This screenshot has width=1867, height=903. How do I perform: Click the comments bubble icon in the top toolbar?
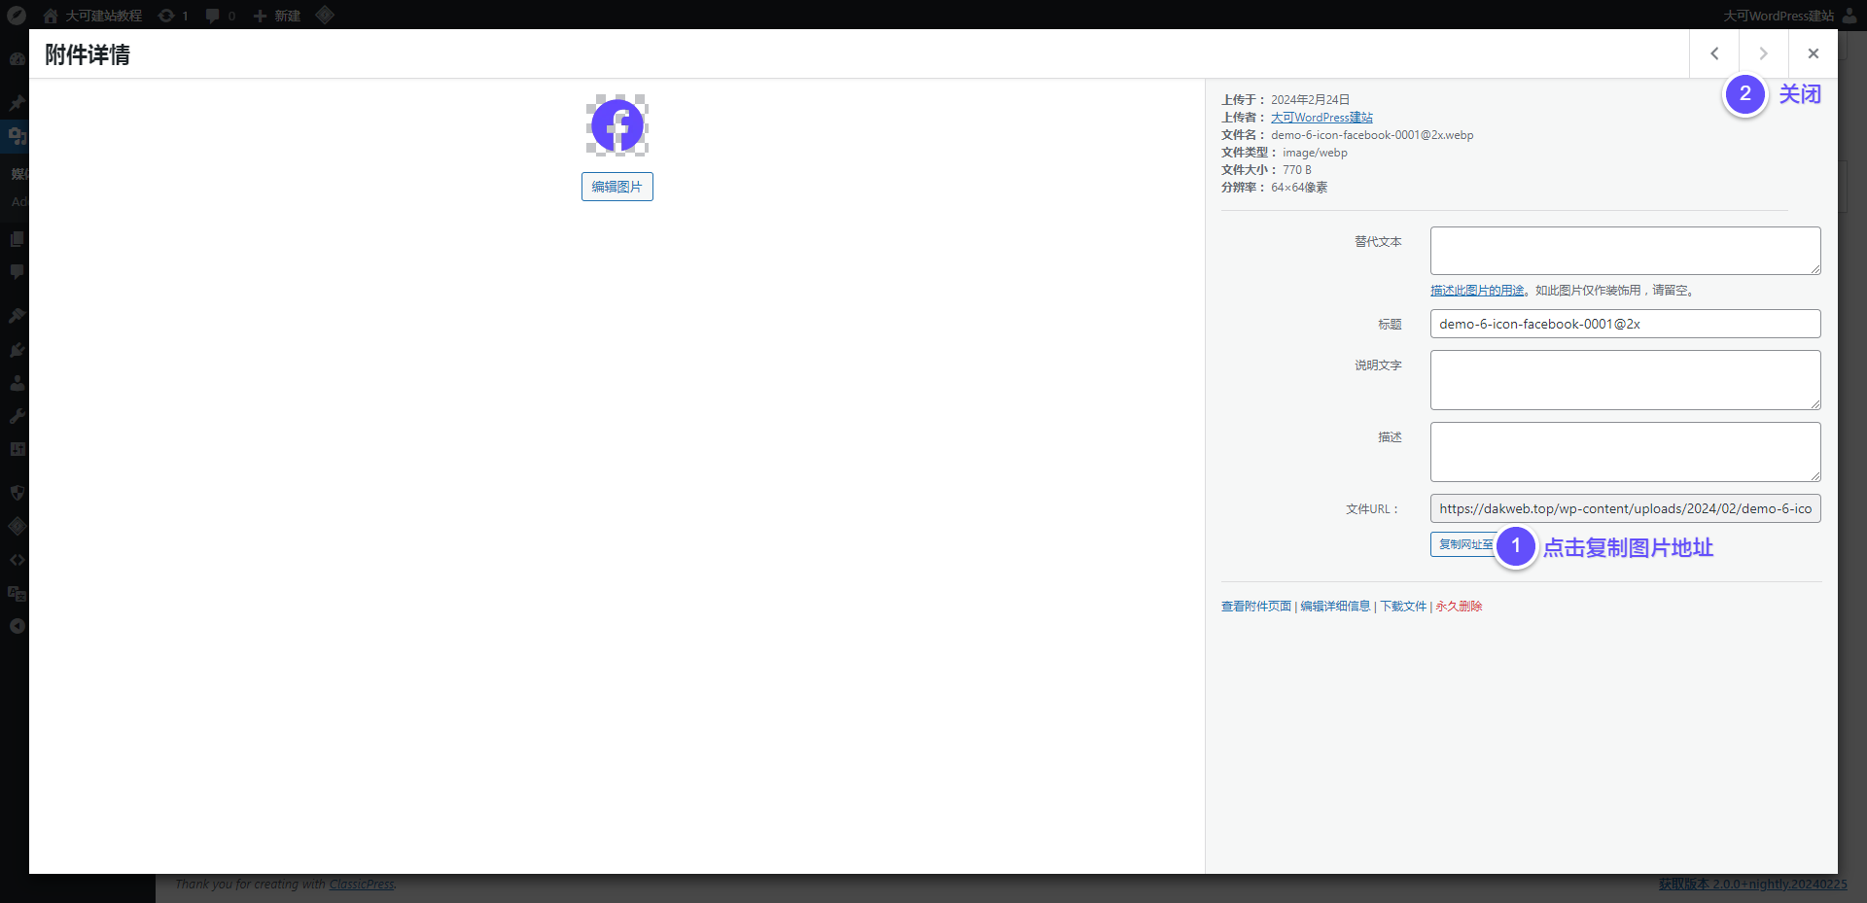click(212, 16)
